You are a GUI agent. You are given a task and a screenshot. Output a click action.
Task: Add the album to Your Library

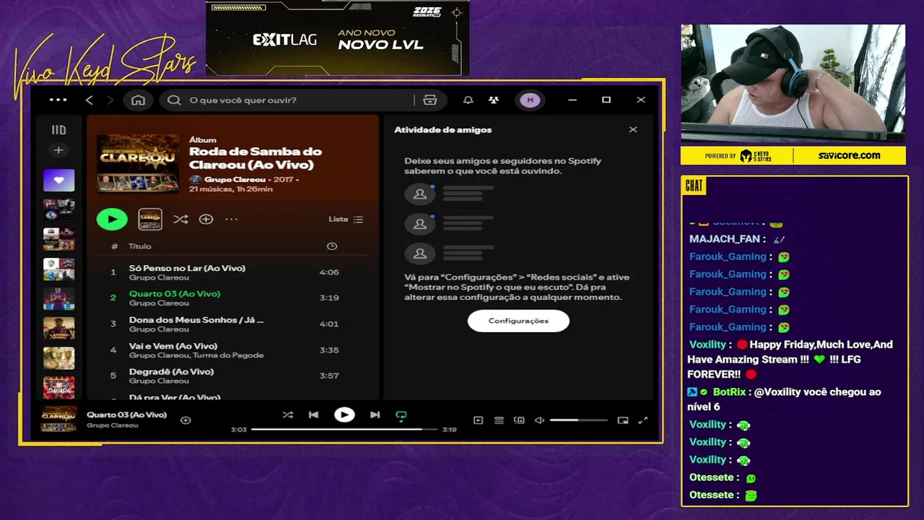(206, 219)
